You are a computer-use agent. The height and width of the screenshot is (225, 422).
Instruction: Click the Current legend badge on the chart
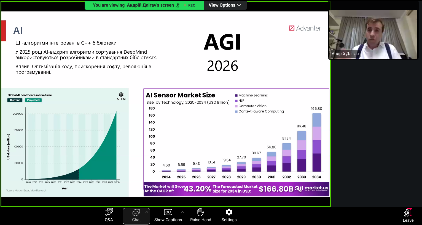pos(15,100)
